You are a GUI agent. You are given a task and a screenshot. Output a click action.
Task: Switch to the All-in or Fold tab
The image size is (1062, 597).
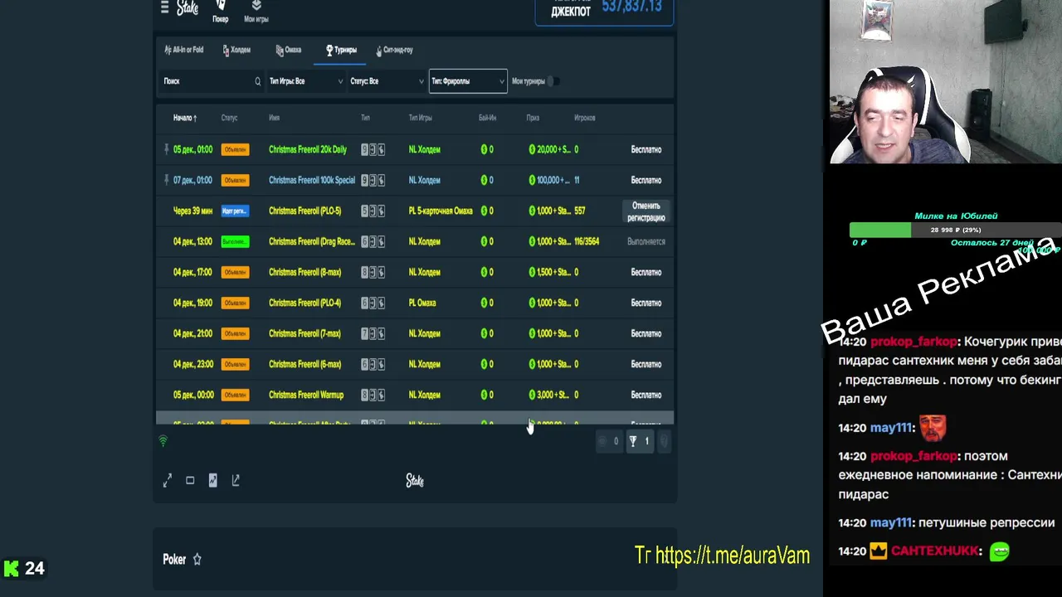click(184, 50)
